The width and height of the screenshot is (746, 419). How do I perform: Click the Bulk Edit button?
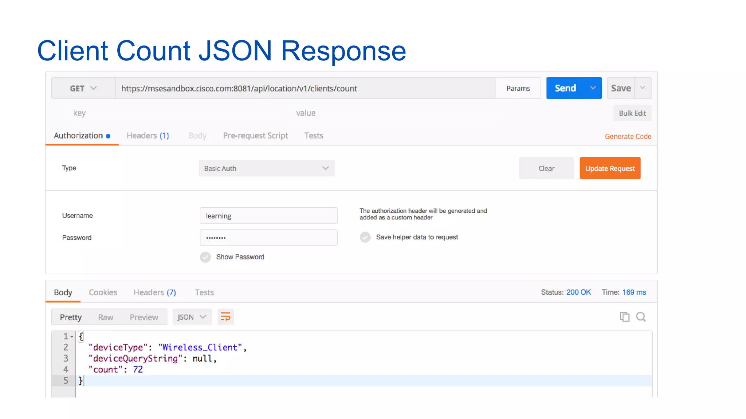coord(632,113)
